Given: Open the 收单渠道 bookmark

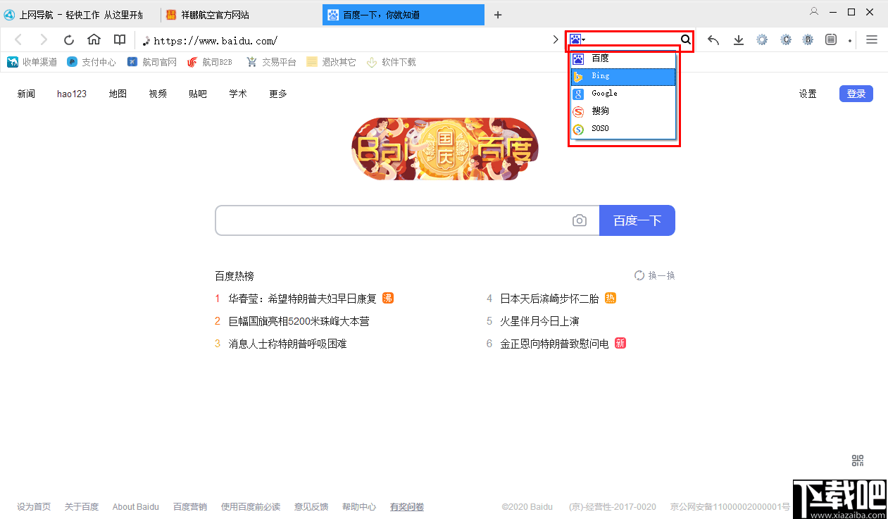Looking at the screenshot, I should (32, 62).
